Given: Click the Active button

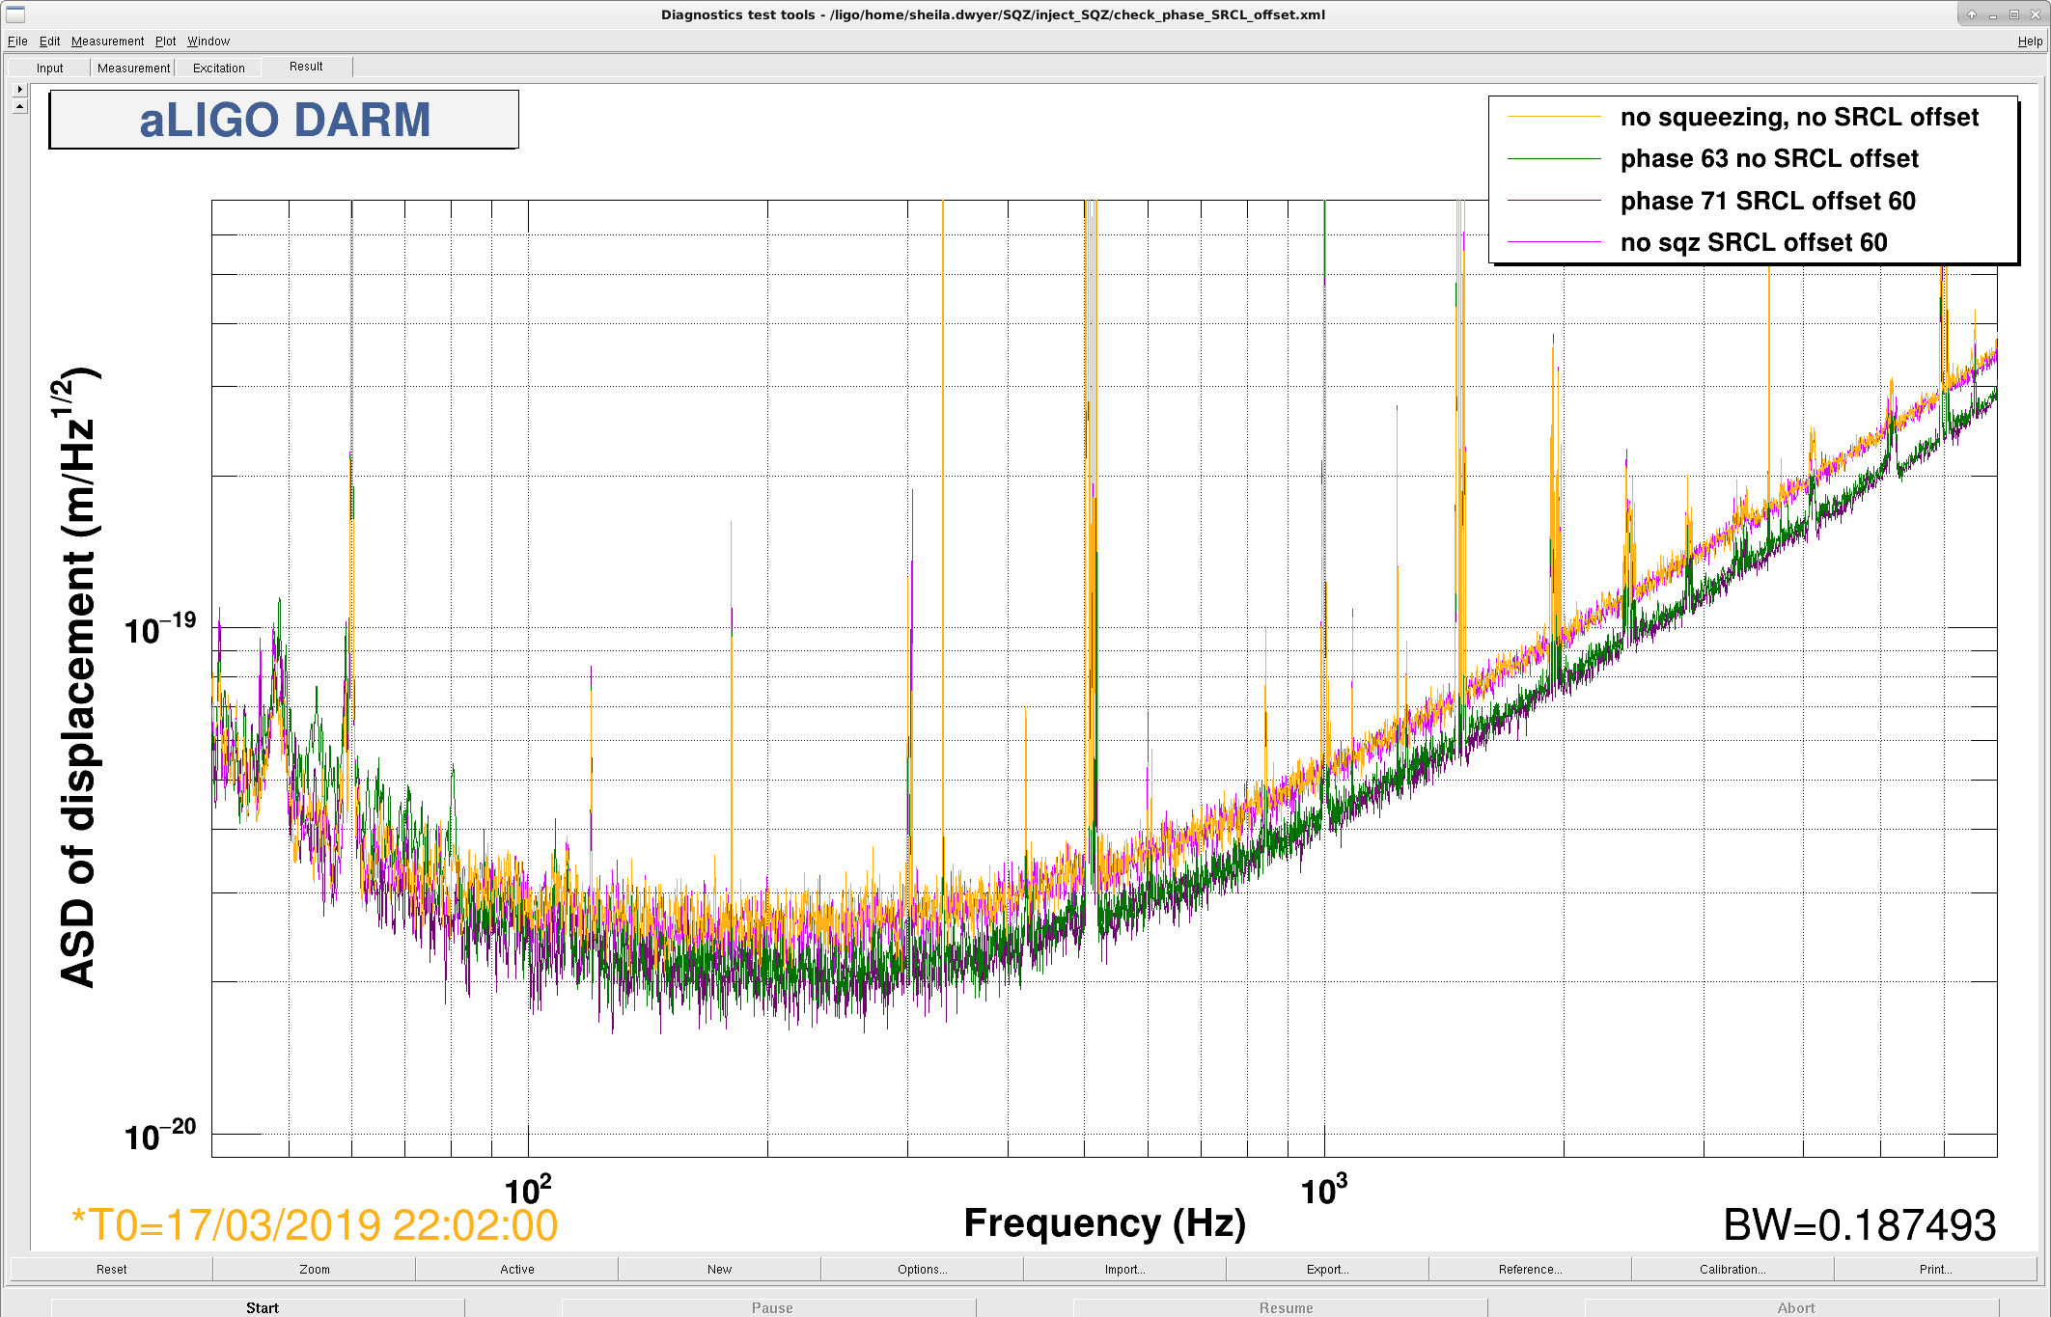Looking at the screenshot, I should 517,1269.
